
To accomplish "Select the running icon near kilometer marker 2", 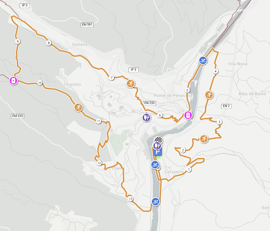I will tap(204, 139).
